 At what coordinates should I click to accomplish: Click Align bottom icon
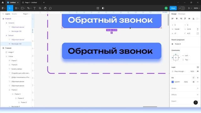[193, 19]
